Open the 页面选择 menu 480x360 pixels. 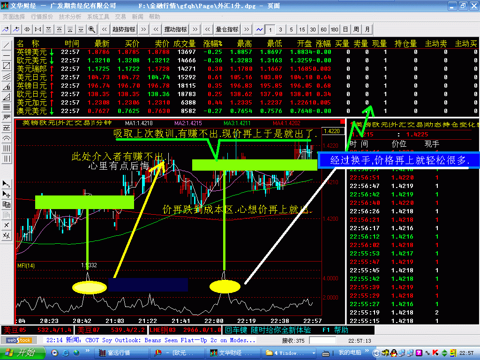[14, 16]
